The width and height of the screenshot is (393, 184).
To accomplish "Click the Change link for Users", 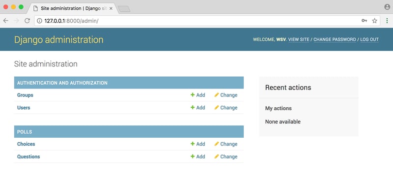I will point(229,108).
